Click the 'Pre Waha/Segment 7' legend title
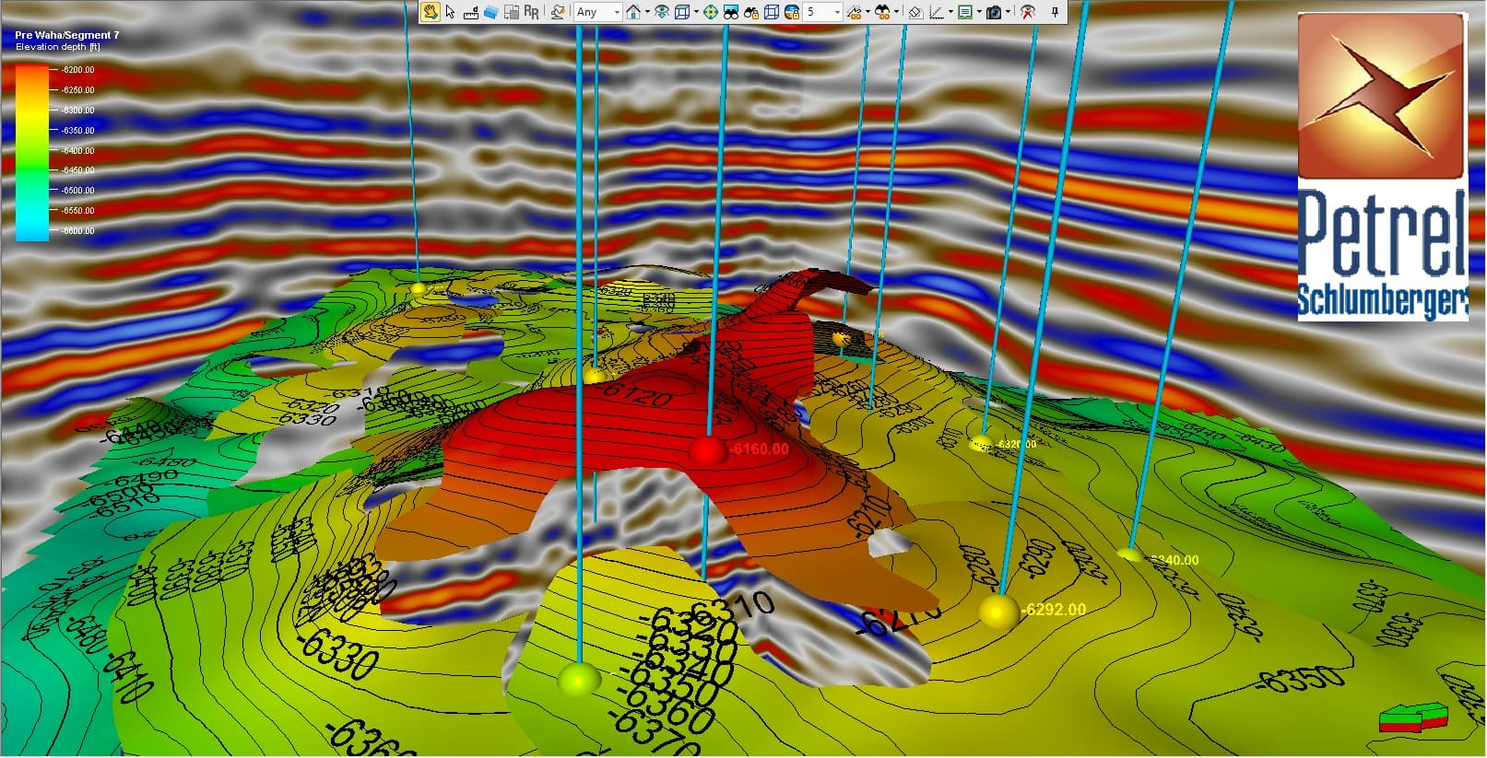This screenshot has width=1487, height=758. click(x=67, y=35)
